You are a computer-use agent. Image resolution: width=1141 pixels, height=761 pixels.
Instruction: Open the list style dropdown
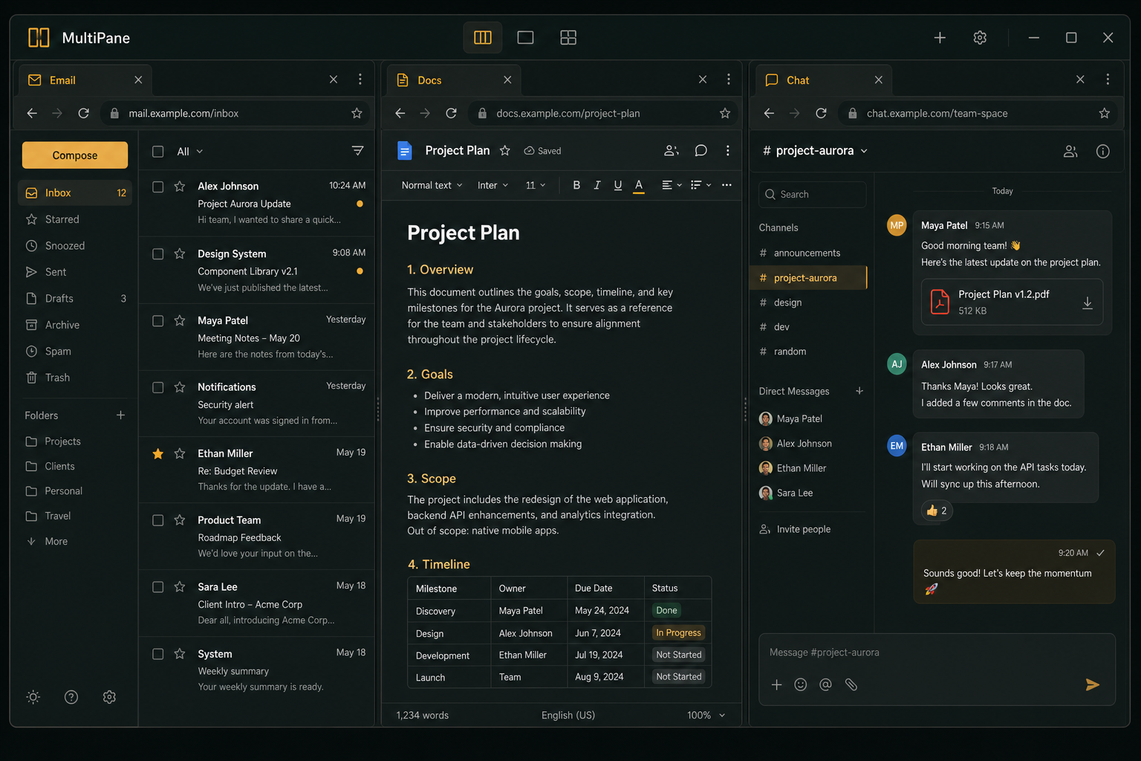coord(700,185)
